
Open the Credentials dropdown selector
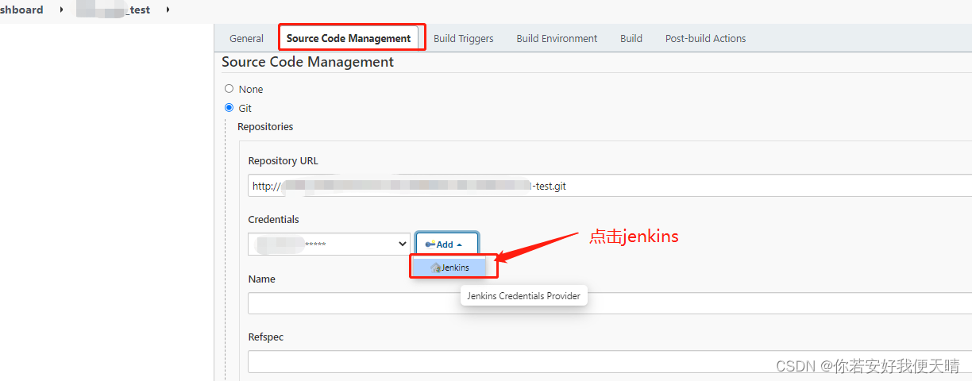pos(329,244)
